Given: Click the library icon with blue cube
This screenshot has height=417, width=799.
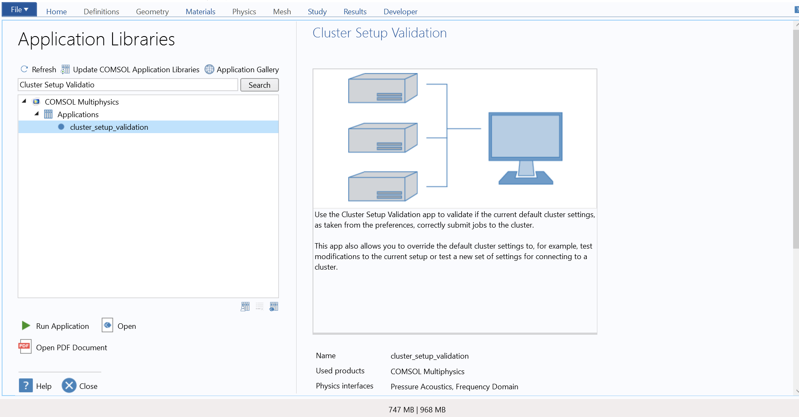Looking at the screenshot, I should pyautogui.click(x=274, y=307).
